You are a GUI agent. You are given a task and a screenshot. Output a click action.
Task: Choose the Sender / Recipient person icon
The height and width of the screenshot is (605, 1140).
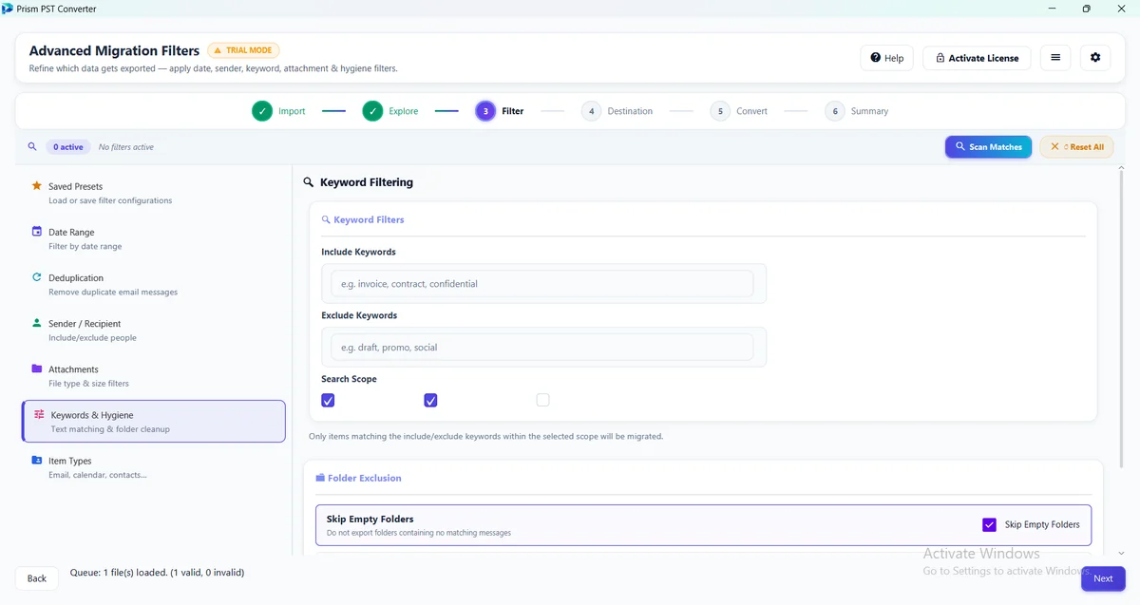click(x=36, y=323)
